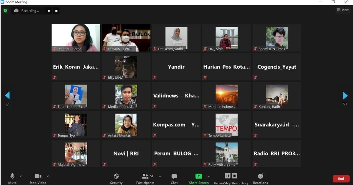Select the Reuters participant video tile
The width and height of the screenshot is (353, 185).
click(x=76, y=38)
